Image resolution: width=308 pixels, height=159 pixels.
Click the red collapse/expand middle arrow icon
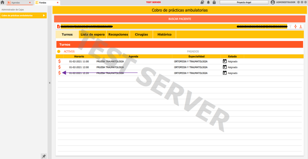coord(295,26)
